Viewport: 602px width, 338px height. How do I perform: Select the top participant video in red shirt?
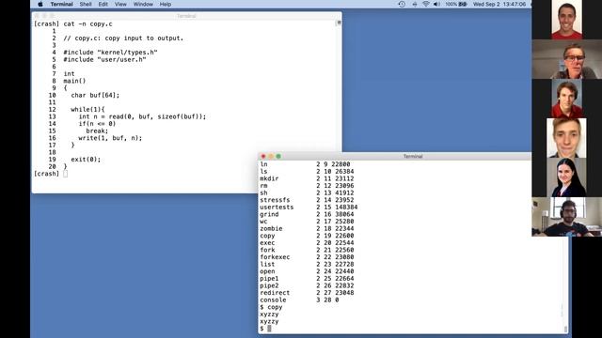coord(566,20)
